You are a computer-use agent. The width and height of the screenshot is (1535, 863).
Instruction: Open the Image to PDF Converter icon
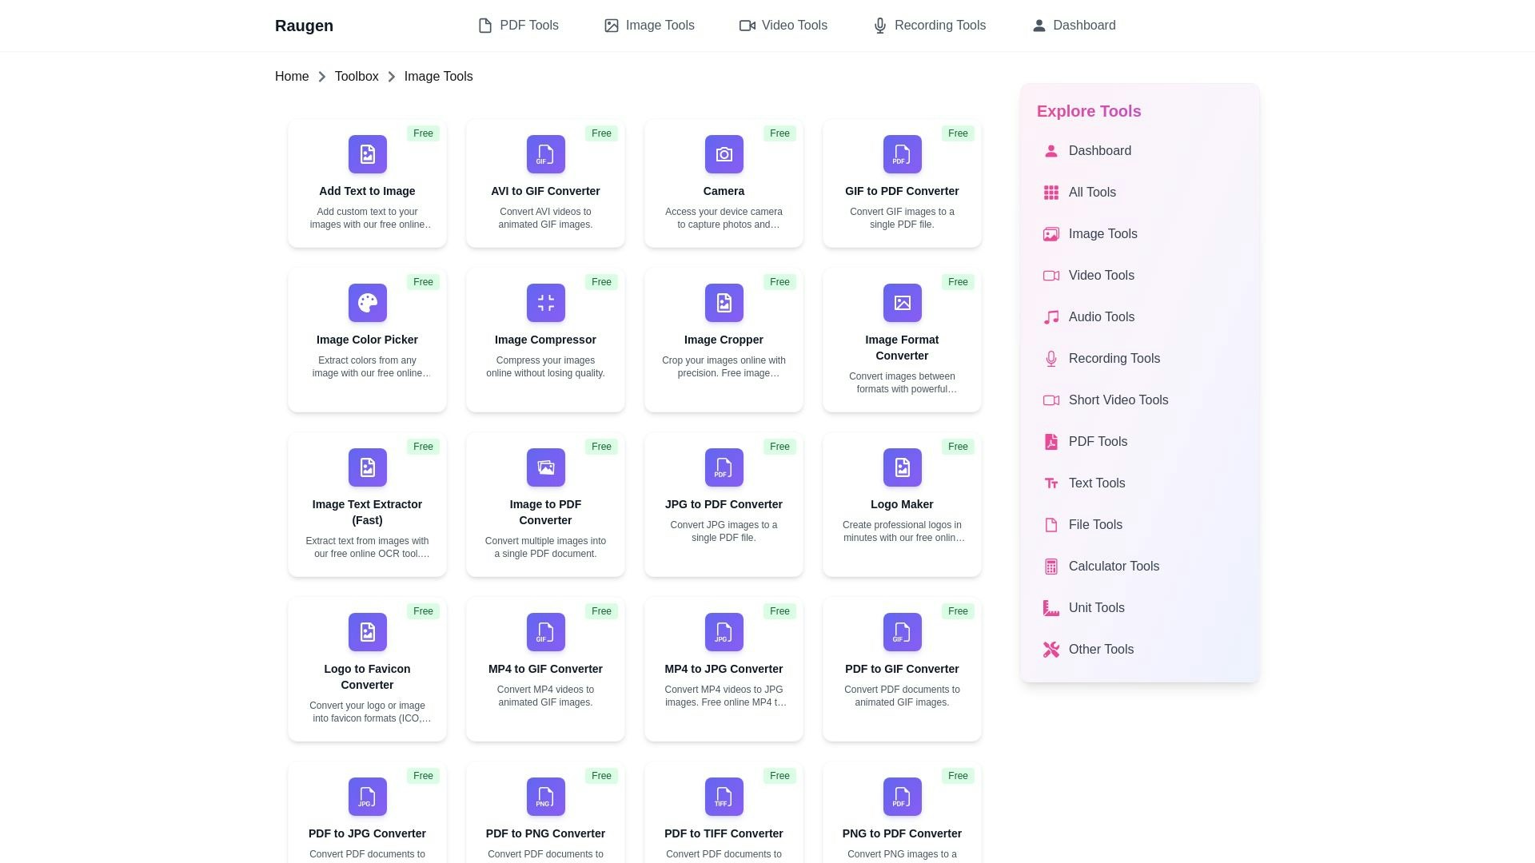[x=545, y=467]
